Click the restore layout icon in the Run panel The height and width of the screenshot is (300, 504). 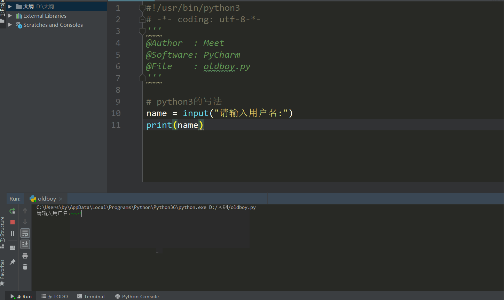click(x=13, y=248)
